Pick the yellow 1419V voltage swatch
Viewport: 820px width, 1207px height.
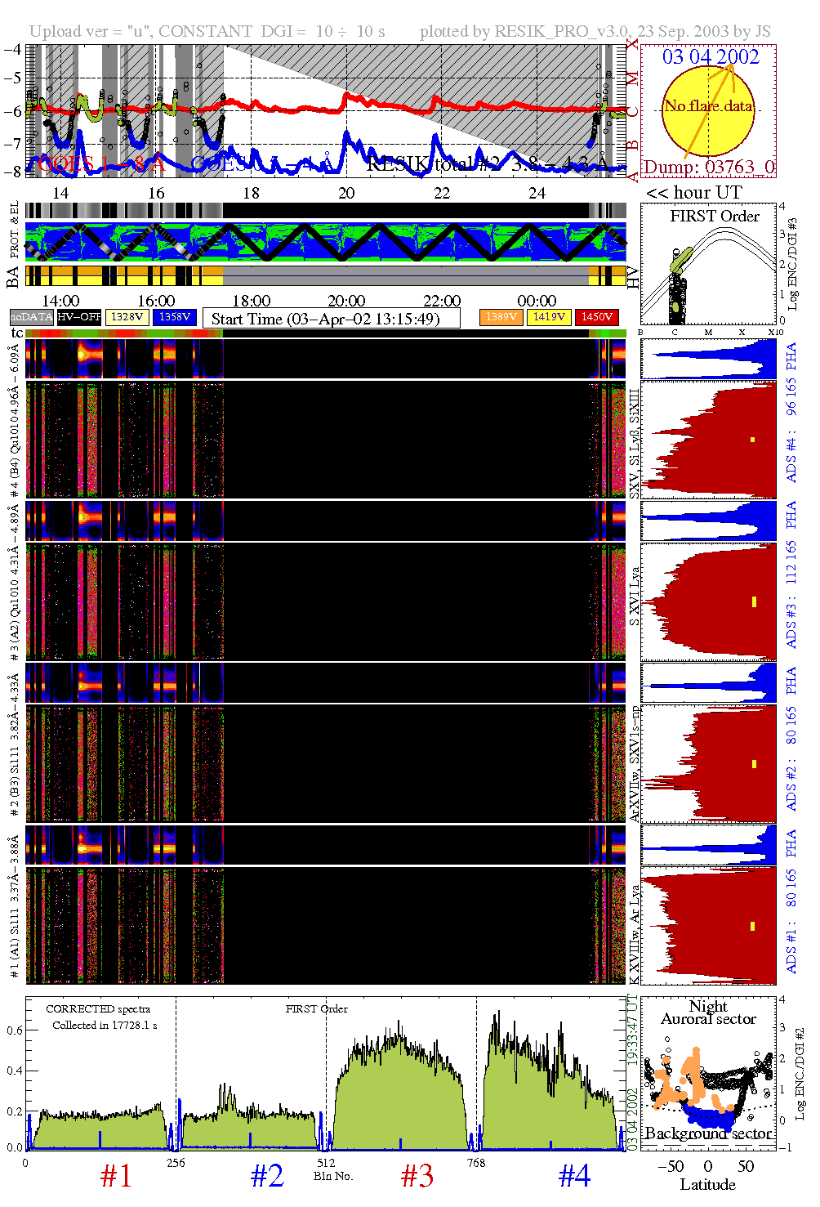pos(549,317)
